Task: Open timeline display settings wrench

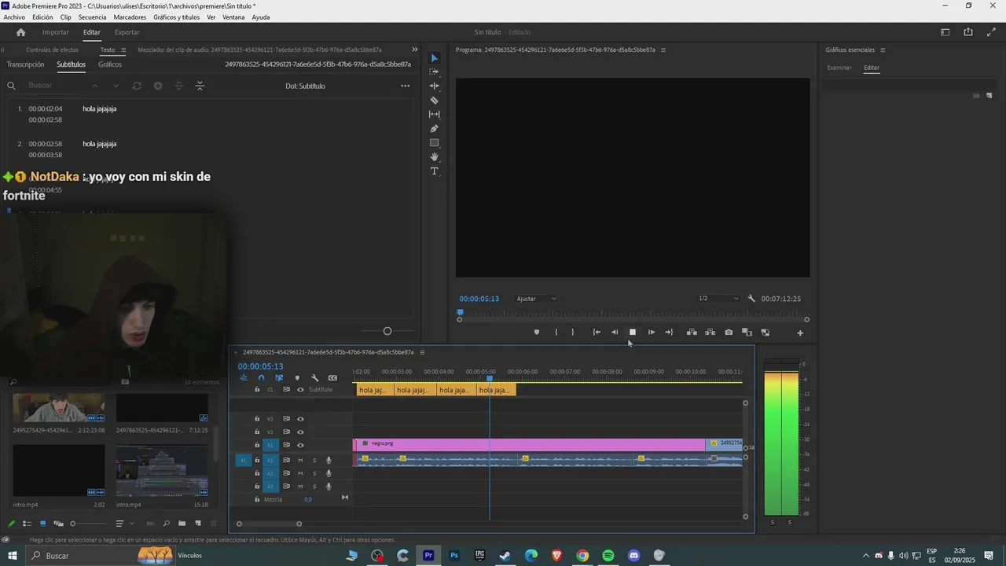Action: 315,378
